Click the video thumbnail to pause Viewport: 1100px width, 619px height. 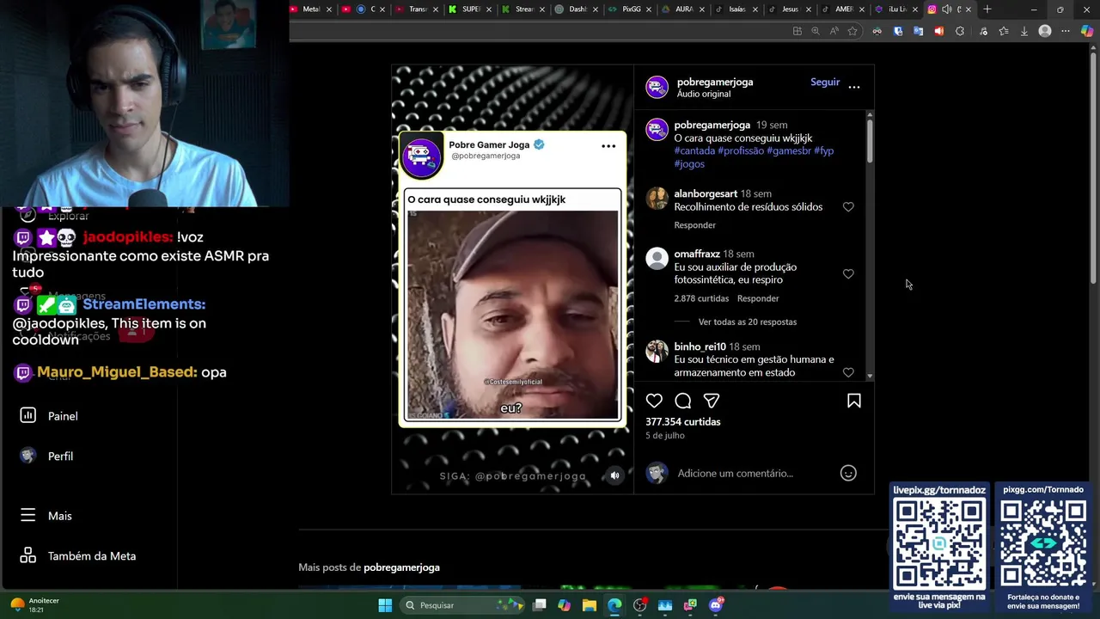(x=512, y=315)
